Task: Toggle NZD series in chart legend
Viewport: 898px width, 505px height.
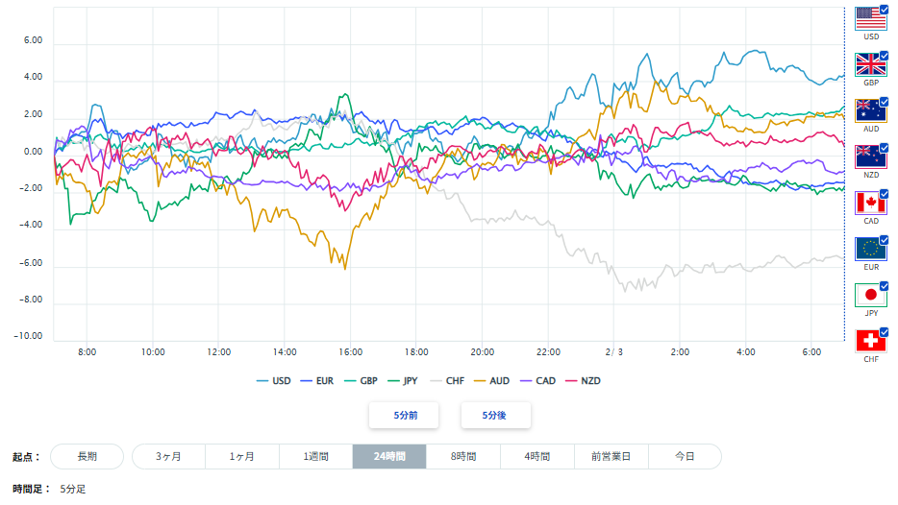Action: pos(583,381)
